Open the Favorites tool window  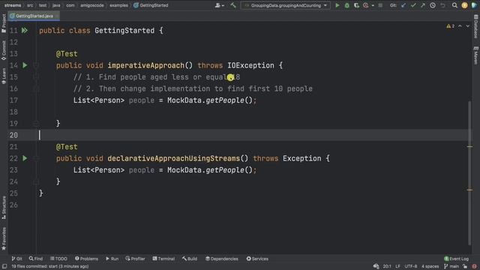point(4,238)
